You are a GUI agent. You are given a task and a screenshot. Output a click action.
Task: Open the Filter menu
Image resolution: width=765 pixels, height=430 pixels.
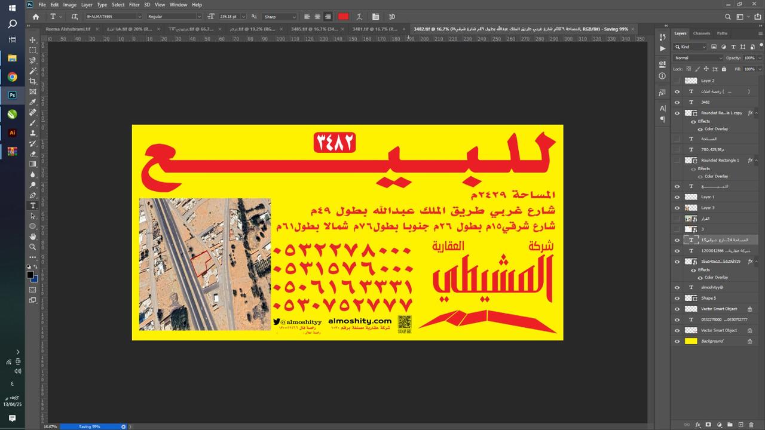(134, 5)
